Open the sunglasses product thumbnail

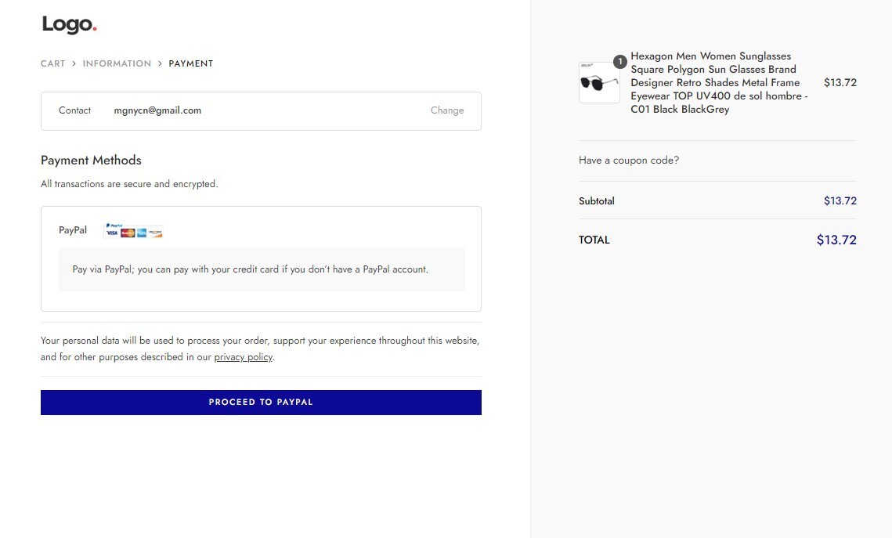(x=599, y=82)
